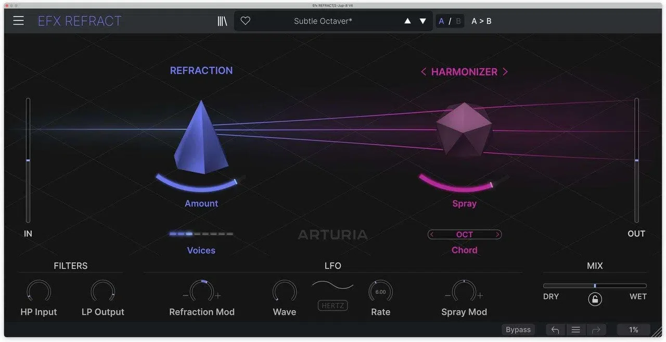Click the pink harmonizer polyhedron

[464, 129]
